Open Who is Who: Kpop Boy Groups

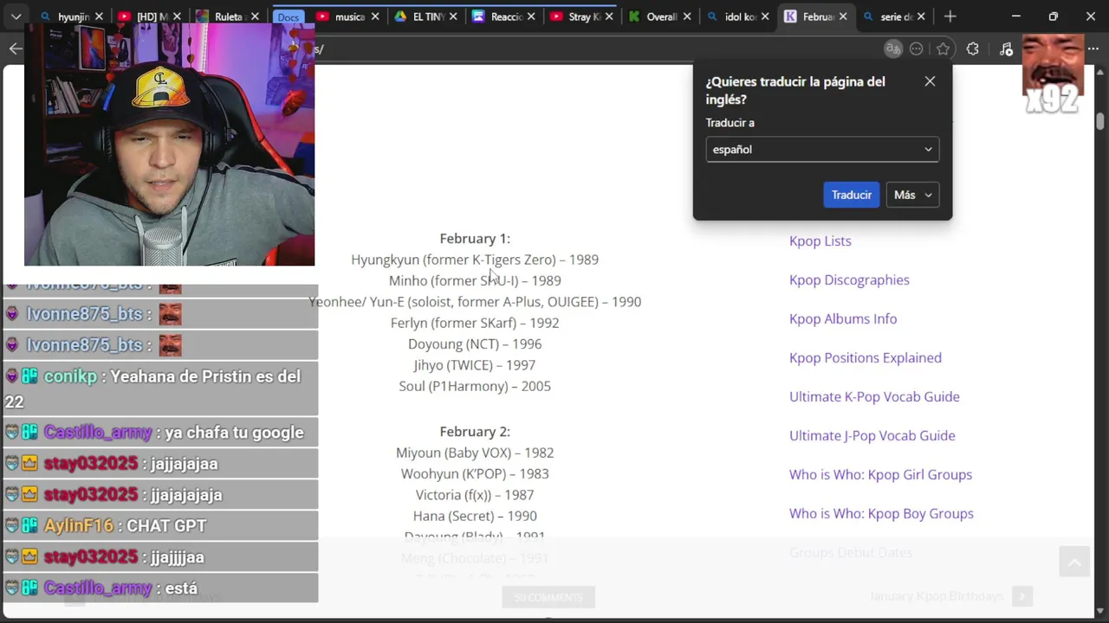(x=881, y=513)
